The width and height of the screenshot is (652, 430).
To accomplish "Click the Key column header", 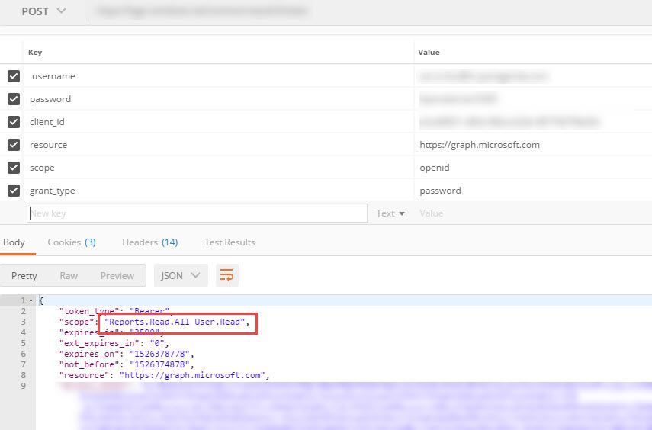I will click(x=35, y=52).
